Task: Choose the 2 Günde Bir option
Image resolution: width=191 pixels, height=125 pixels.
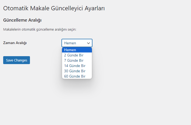Action: pyautogui.click(x=77, y=55)
